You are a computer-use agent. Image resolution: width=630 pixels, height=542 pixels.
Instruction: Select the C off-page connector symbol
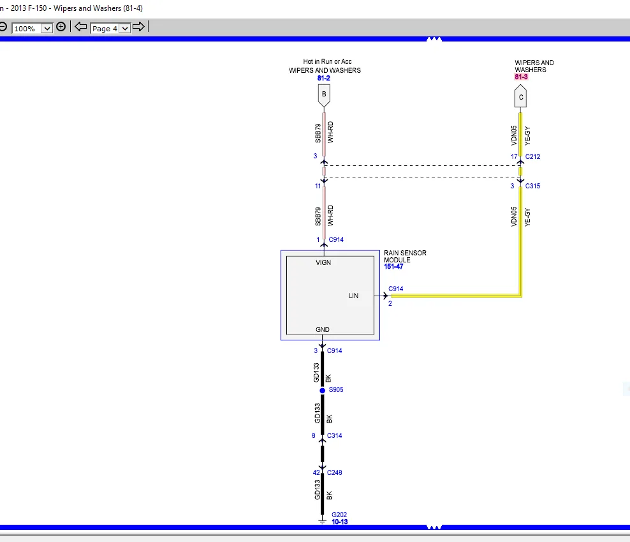point(521,96)
